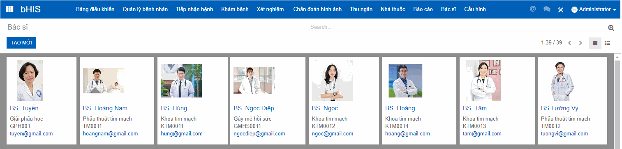
Task: Click email ngocdiep@gmail.com
Action: point(259,134)
